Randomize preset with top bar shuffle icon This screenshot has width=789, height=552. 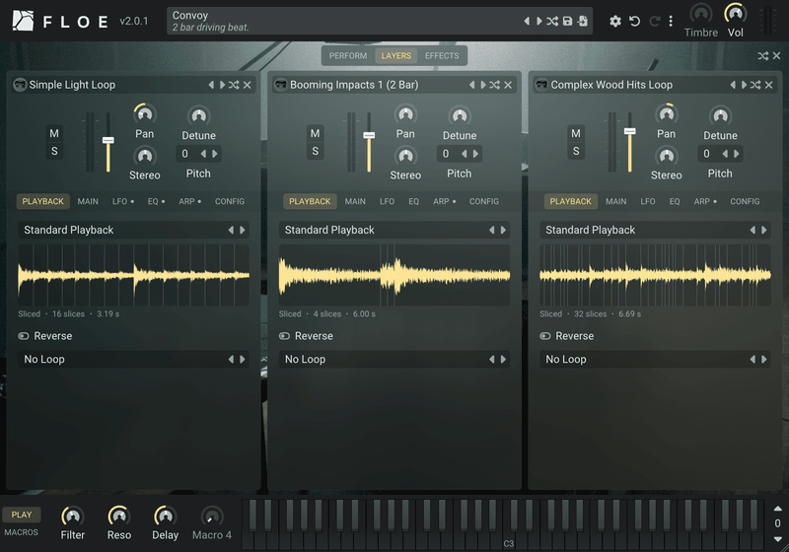click(x=552, y=21)
